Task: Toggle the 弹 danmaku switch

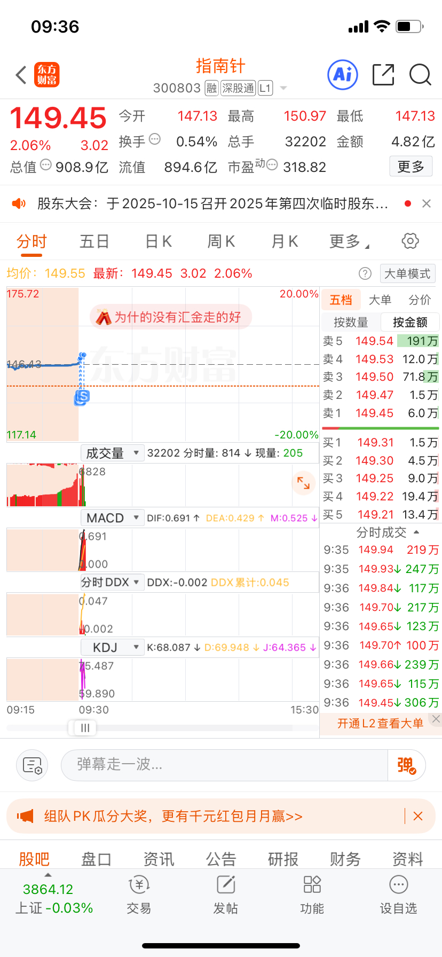Action: point(407,765)
